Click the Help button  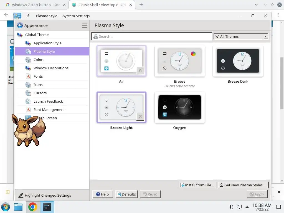point(103,194)
